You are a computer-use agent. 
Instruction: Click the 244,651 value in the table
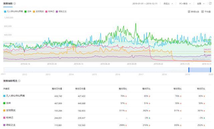click(58, 118)
